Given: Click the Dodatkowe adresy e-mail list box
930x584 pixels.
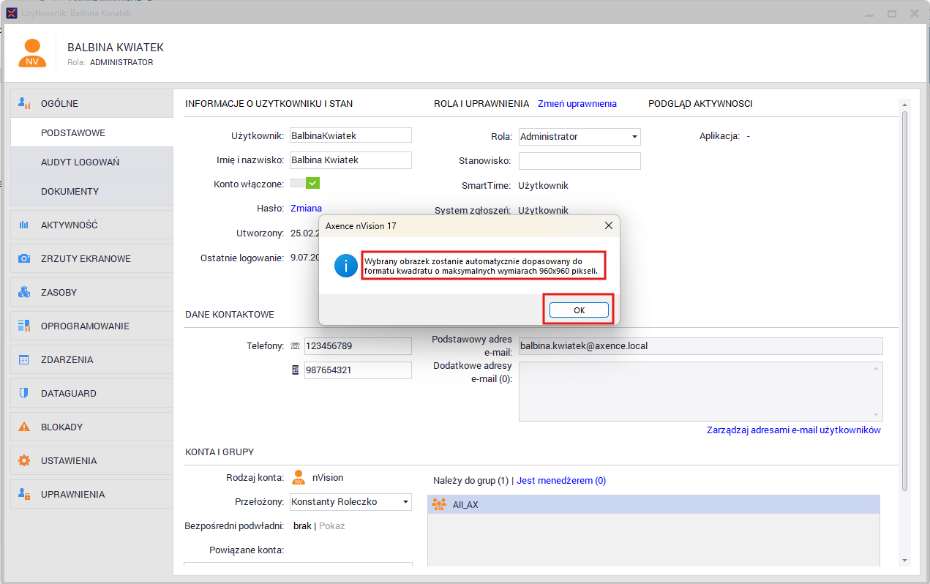Looking at the screenshot, I should pyautogui.click(x=701, y=392).
